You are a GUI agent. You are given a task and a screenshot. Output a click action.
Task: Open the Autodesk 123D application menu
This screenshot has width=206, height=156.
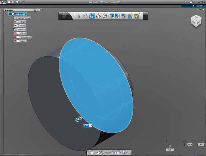coord(3,2)
